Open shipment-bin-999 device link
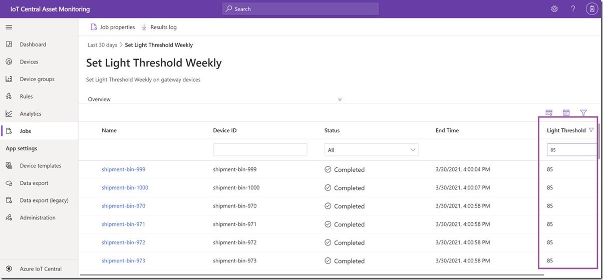Screen dimensions: 603x280 [x=123, y=169]
